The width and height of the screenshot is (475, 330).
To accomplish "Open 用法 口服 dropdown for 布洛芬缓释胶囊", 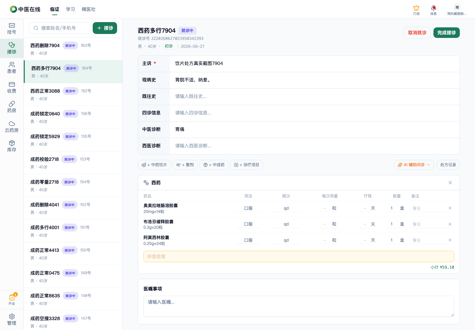I will 248,224.
